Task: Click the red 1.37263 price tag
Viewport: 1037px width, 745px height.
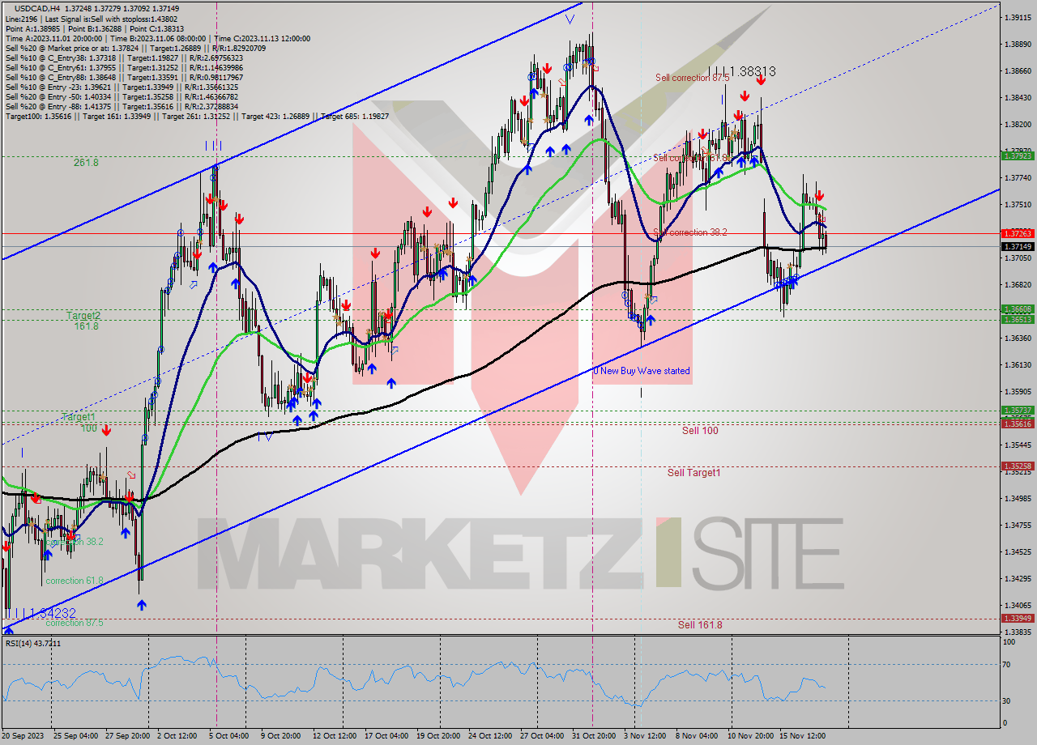Action: [1017, 233]
